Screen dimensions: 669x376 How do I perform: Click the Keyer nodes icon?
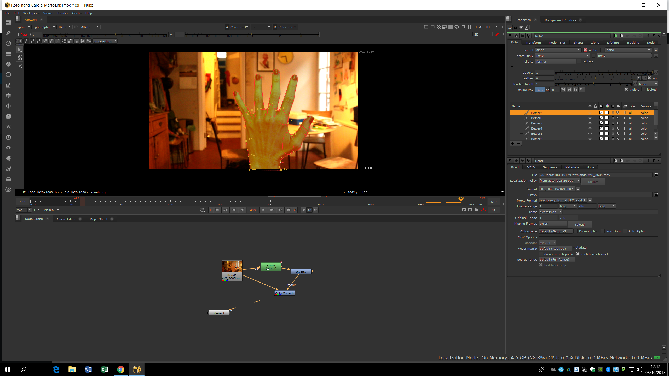[x=8, y=85]
